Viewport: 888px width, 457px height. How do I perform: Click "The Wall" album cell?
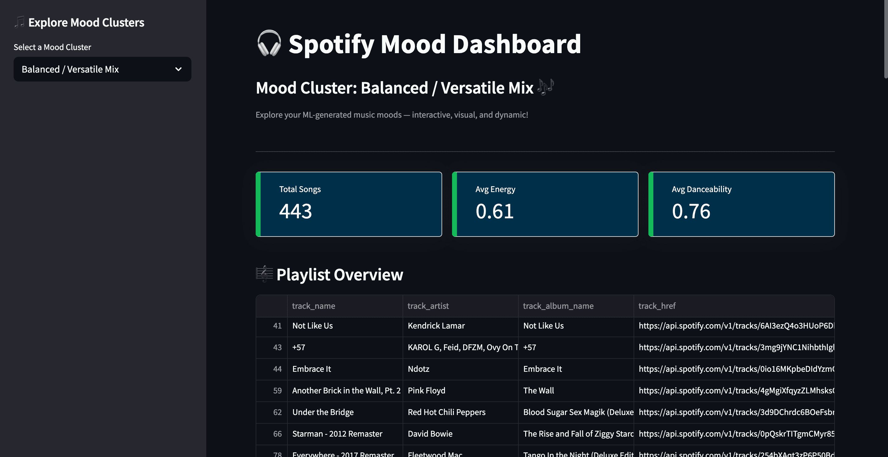point(576,391)
